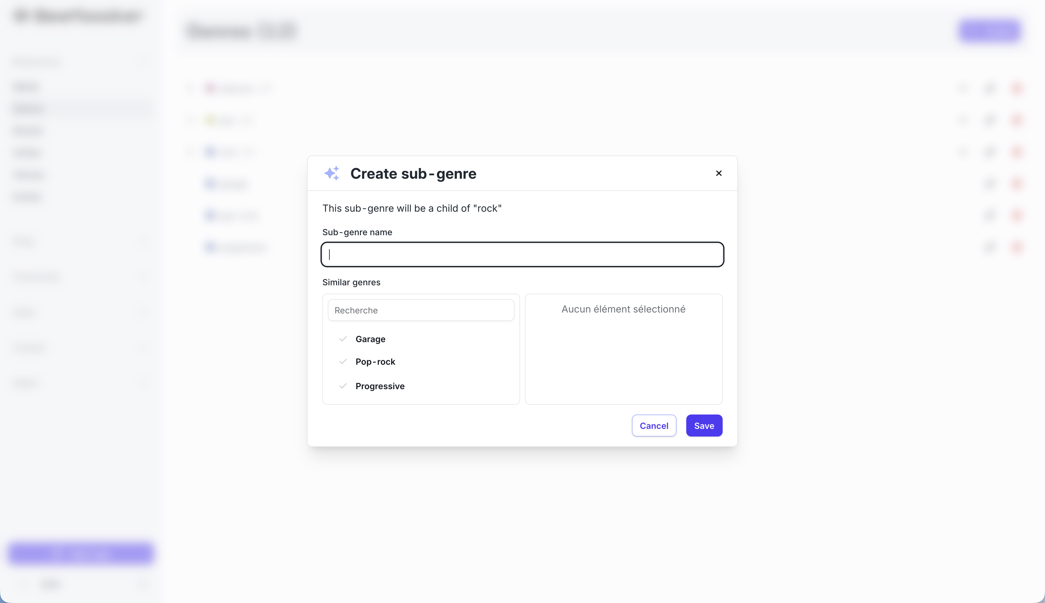The height and width of the screenshot is (603, 1045).
Task: Click the checkmark icon next to Progressive
Action: tap(343, 386)
